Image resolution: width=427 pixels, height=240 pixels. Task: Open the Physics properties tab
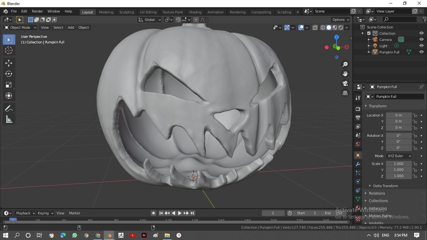click(x=358, y=182)
